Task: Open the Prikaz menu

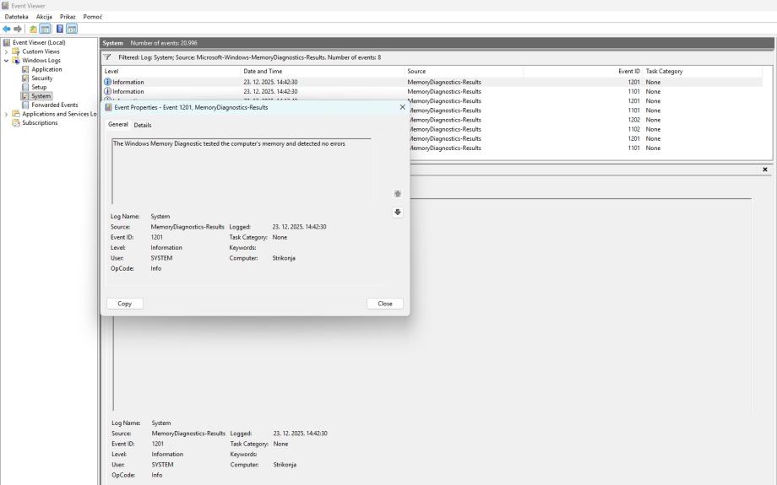Action: pos(68,17)
